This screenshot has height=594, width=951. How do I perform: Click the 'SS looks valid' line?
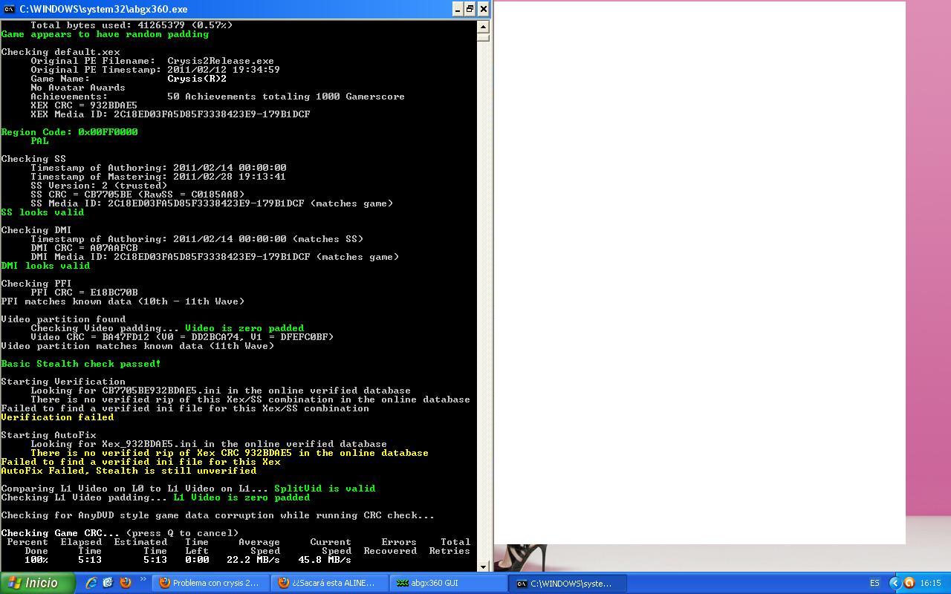pos(42,212)
